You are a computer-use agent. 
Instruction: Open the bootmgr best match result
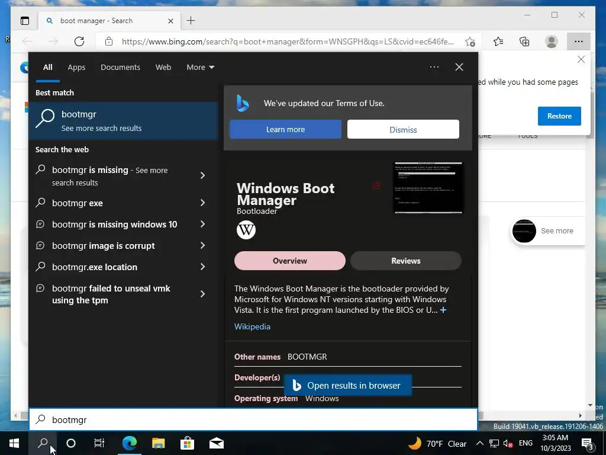[123, 121]
